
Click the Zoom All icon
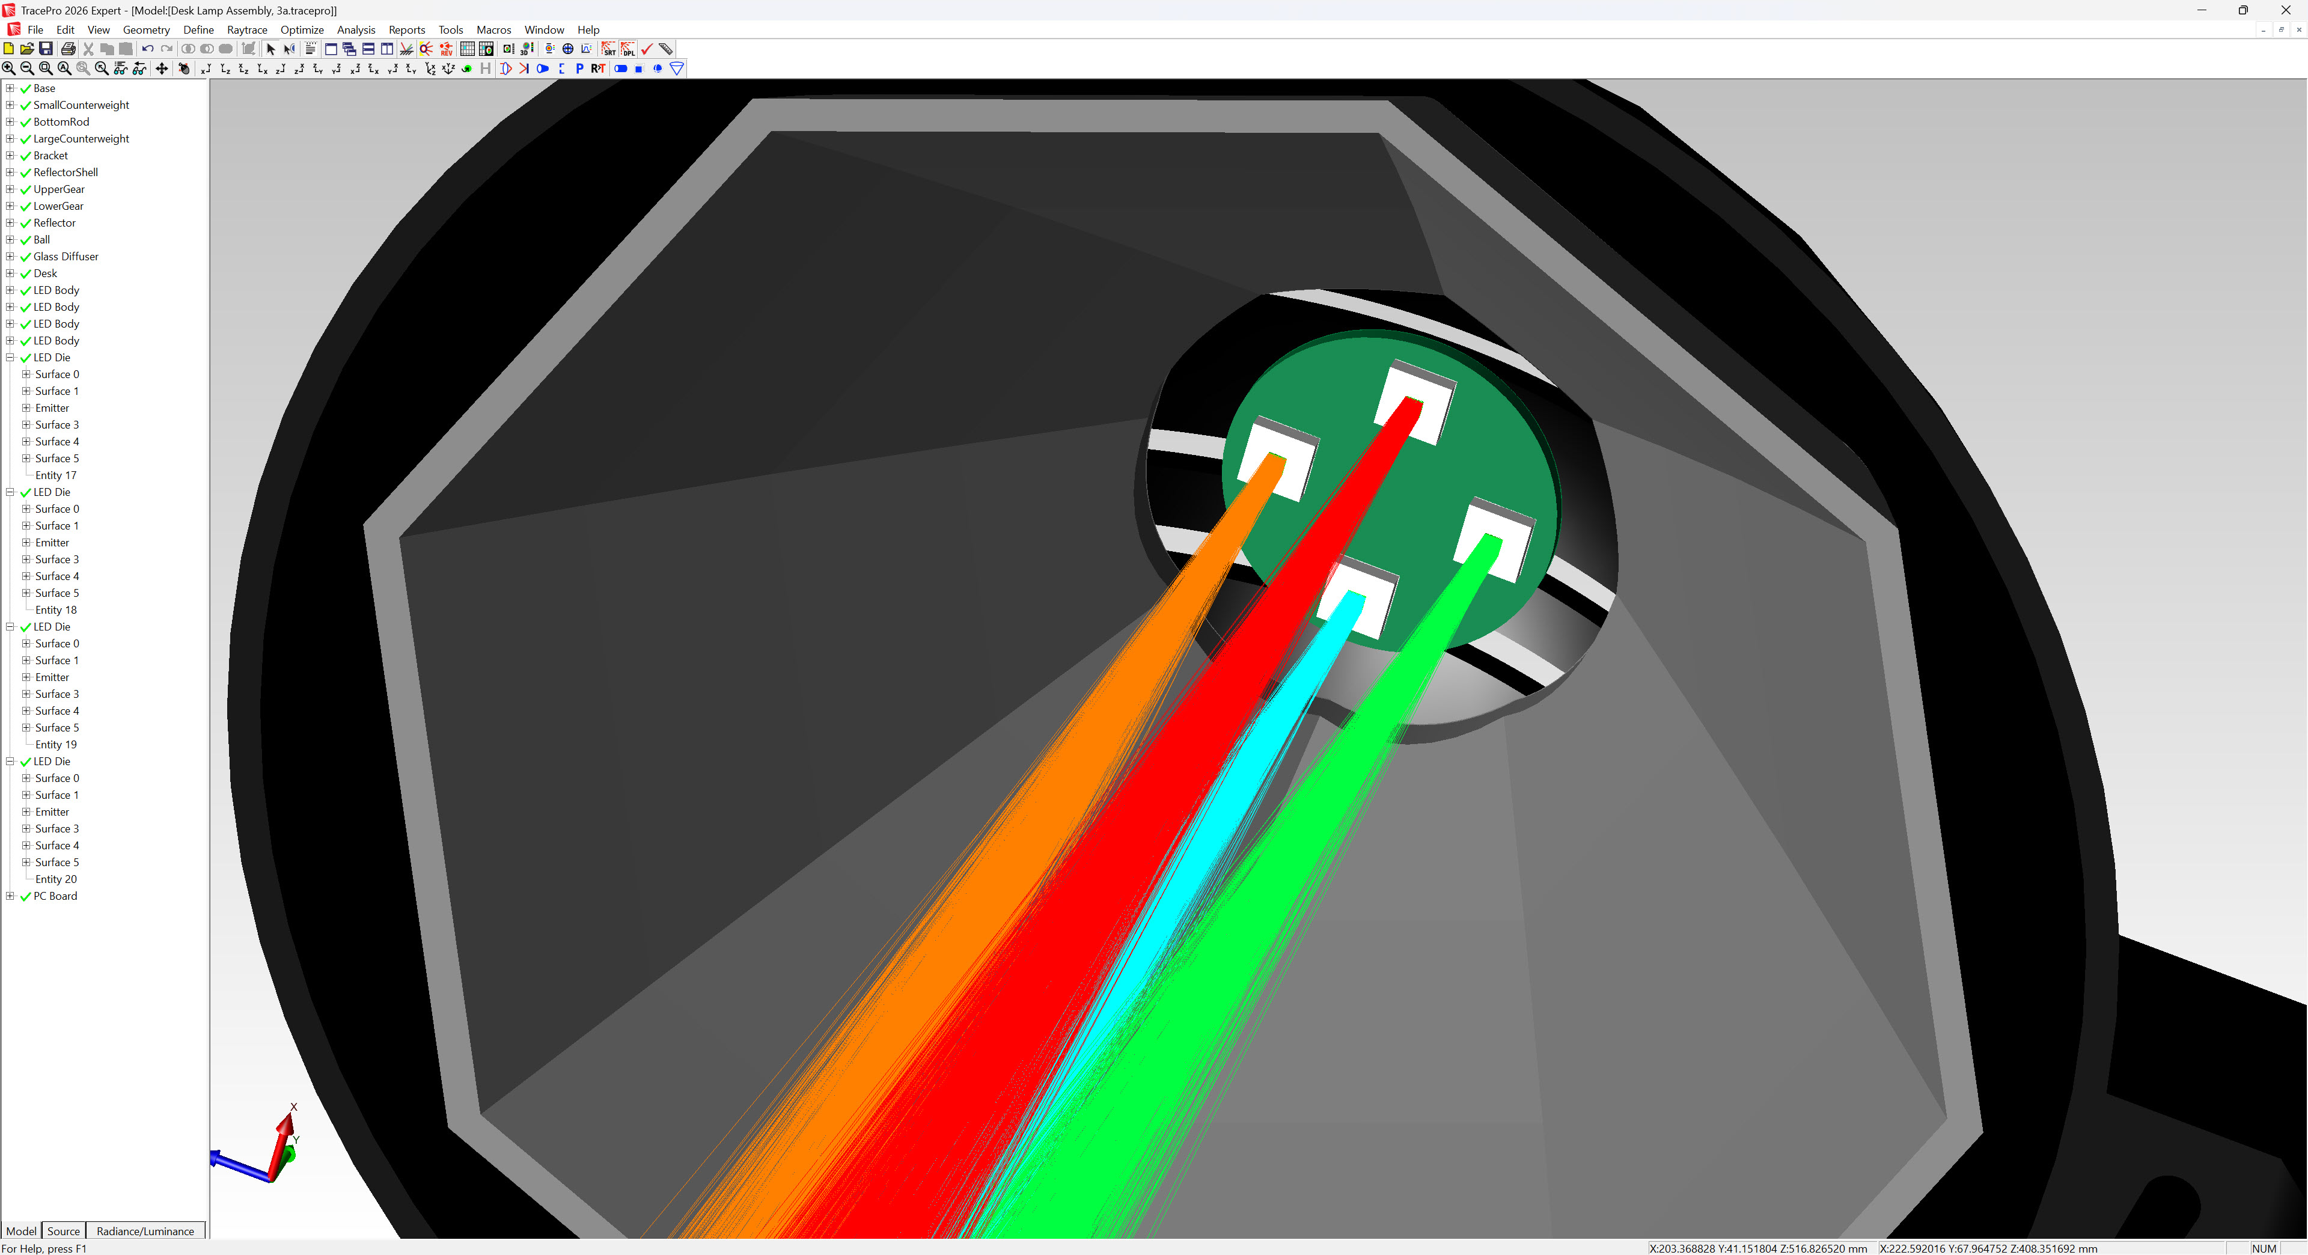64,68
